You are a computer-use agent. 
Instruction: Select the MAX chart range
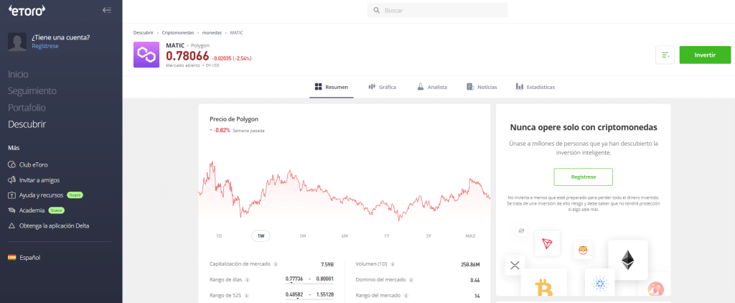[471, 236]
